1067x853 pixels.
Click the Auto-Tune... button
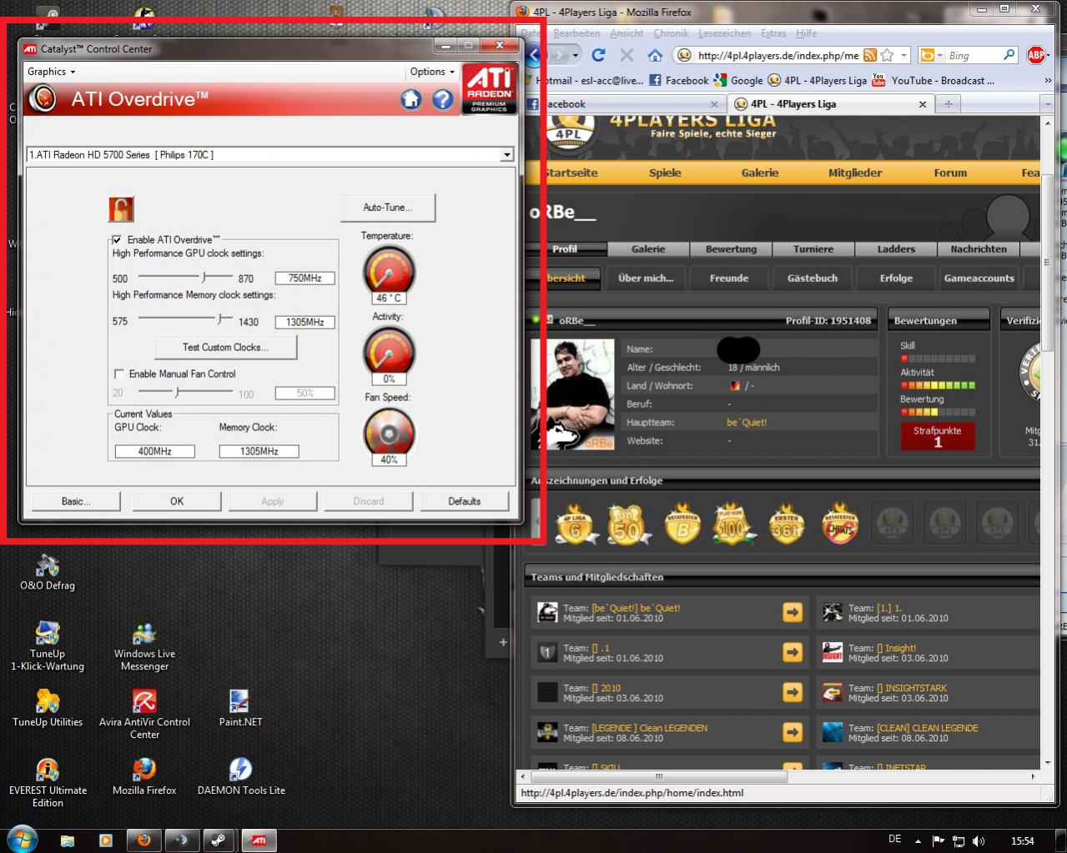point(388,208)
